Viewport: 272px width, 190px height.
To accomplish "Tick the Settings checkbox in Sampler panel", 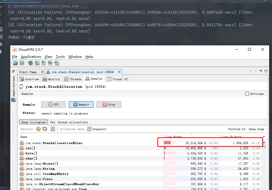I will 247,94.
